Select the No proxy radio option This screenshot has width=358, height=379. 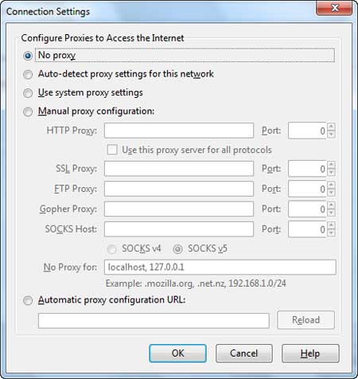pyautogui.click(x=28, y=56)
